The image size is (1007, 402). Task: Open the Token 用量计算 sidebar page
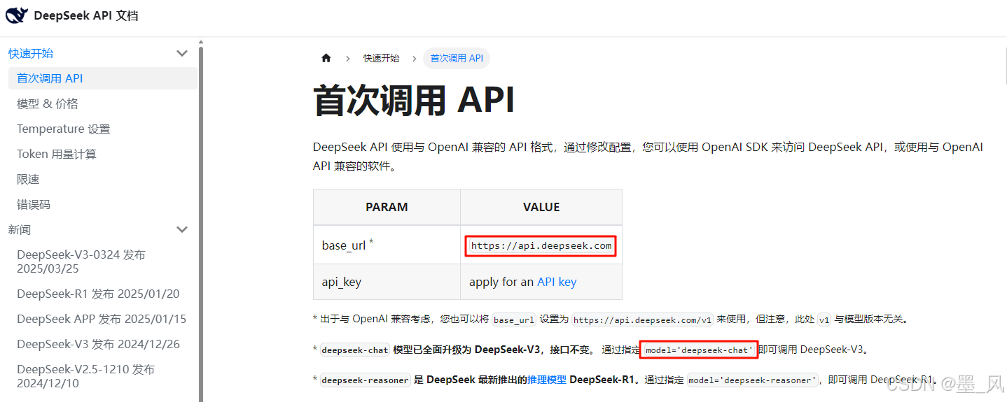click(57, 154)
